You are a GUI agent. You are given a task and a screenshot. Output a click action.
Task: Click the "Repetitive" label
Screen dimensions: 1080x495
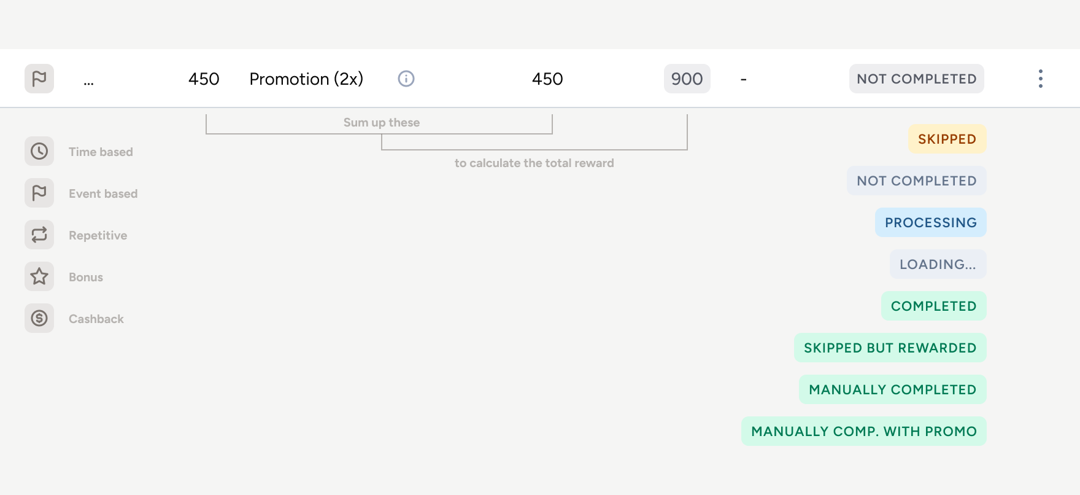tap(98, 235)
